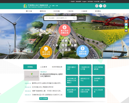Select the large font size 大 button
Screen dimensions: 129x103
[x=105, y=6]
